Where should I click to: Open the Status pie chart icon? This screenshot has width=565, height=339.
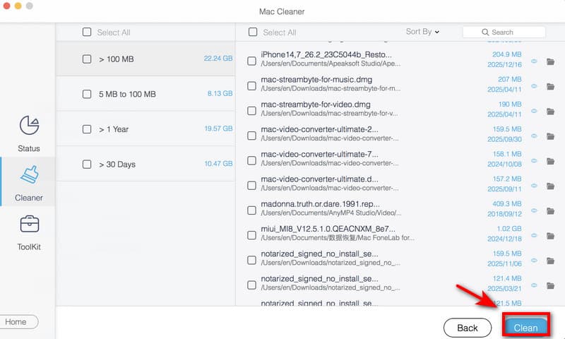(x=29, y=126)
